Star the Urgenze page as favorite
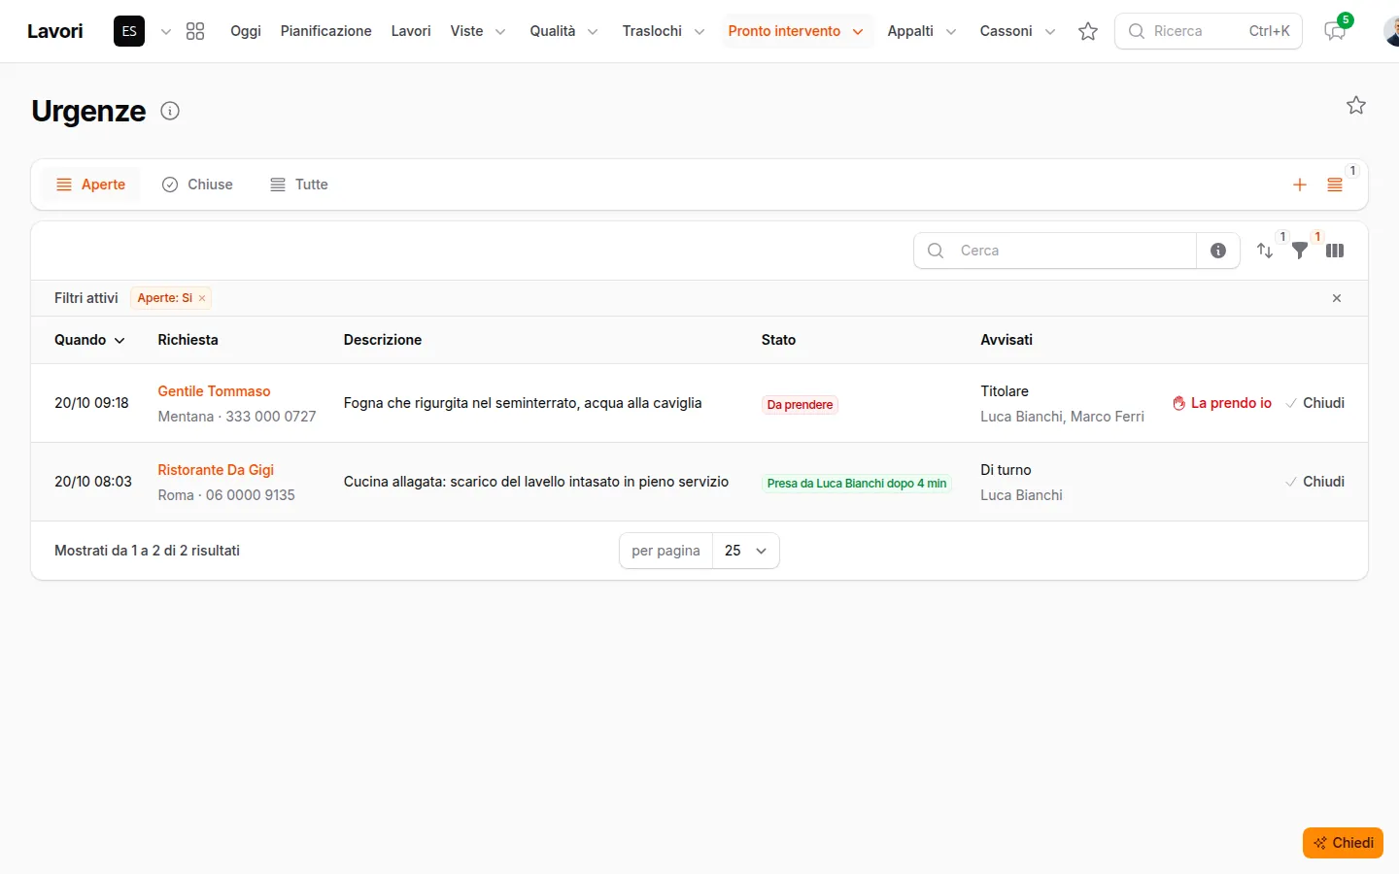The height and width of the screenshot is (874, 1399). pyautogui.click(x=1356, y=105)
